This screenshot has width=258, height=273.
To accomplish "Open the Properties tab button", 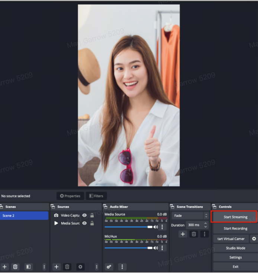I will click(x=70, y=196).
